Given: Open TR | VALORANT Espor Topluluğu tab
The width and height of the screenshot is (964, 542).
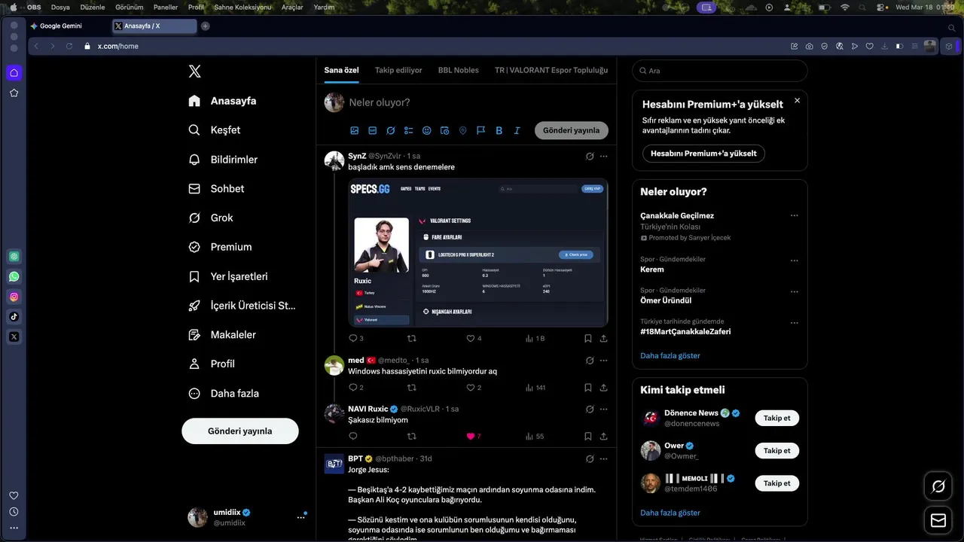Looking at the screenshot, I should 551,70.
